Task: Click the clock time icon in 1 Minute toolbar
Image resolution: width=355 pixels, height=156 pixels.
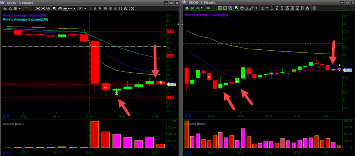Action: 263,8
